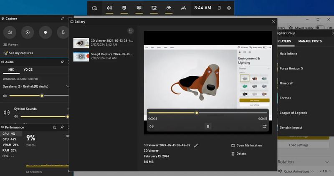The image size is (334, 176).
Task: Mute the video player volume
Action: click(x=152, y=126)
